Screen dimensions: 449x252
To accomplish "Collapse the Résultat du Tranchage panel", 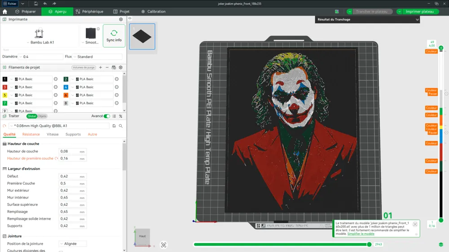I will click(417, 20).
